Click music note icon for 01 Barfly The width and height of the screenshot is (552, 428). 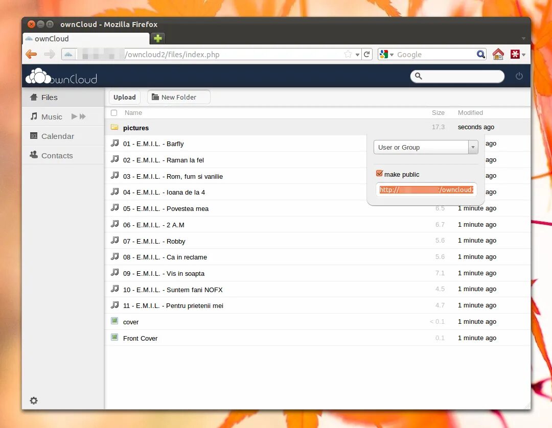pyautogui.click(x=115, y=143)
